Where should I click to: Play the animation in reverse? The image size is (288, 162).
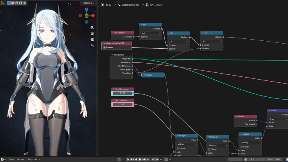pyautogui.click(x=136, y=160)
